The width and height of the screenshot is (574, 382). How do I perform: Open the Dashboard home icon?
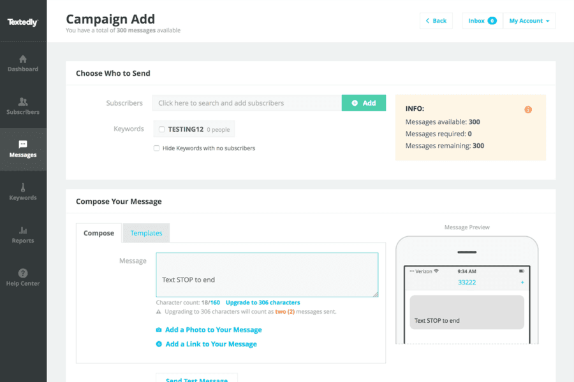[23, 59]
